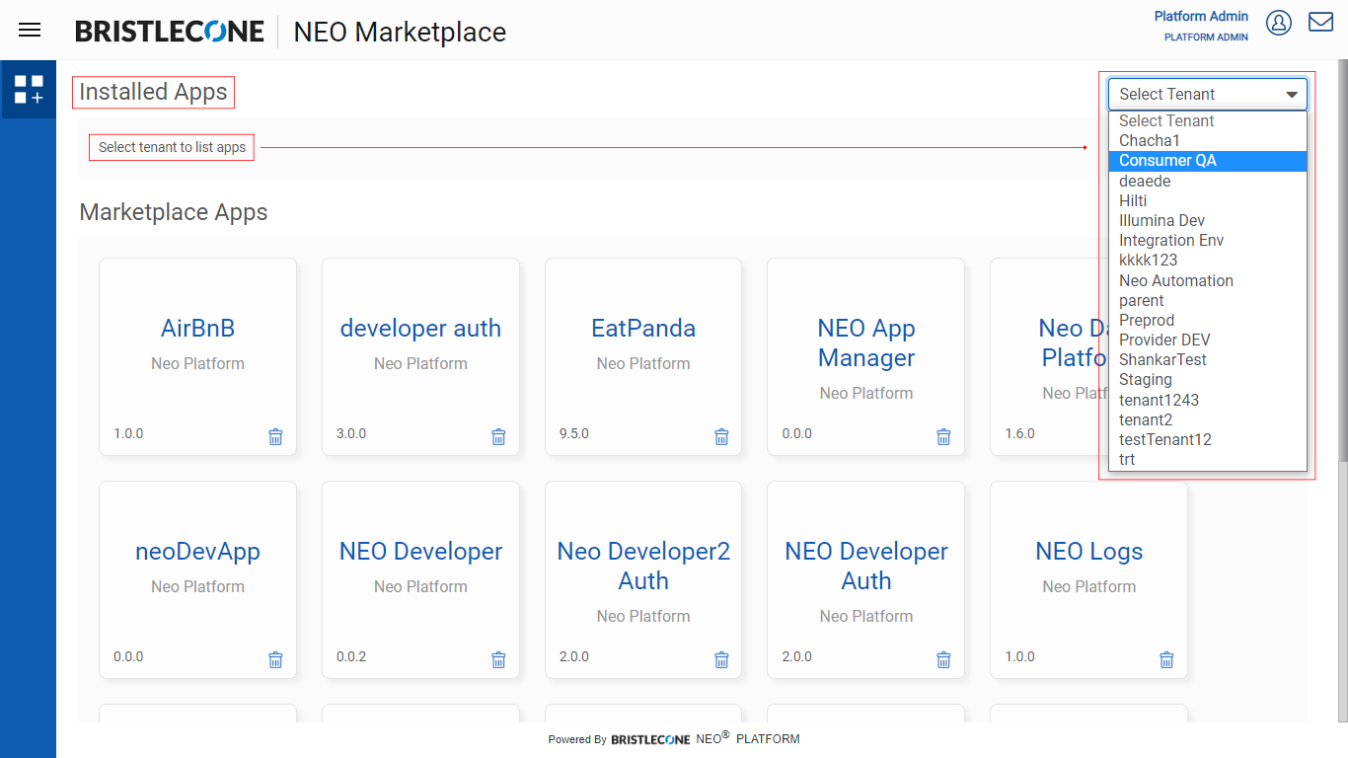The width and height of the screenshot is (1348, 758).
Task: Select Consumer QA from tenant list
Action: pos(1167,161)
